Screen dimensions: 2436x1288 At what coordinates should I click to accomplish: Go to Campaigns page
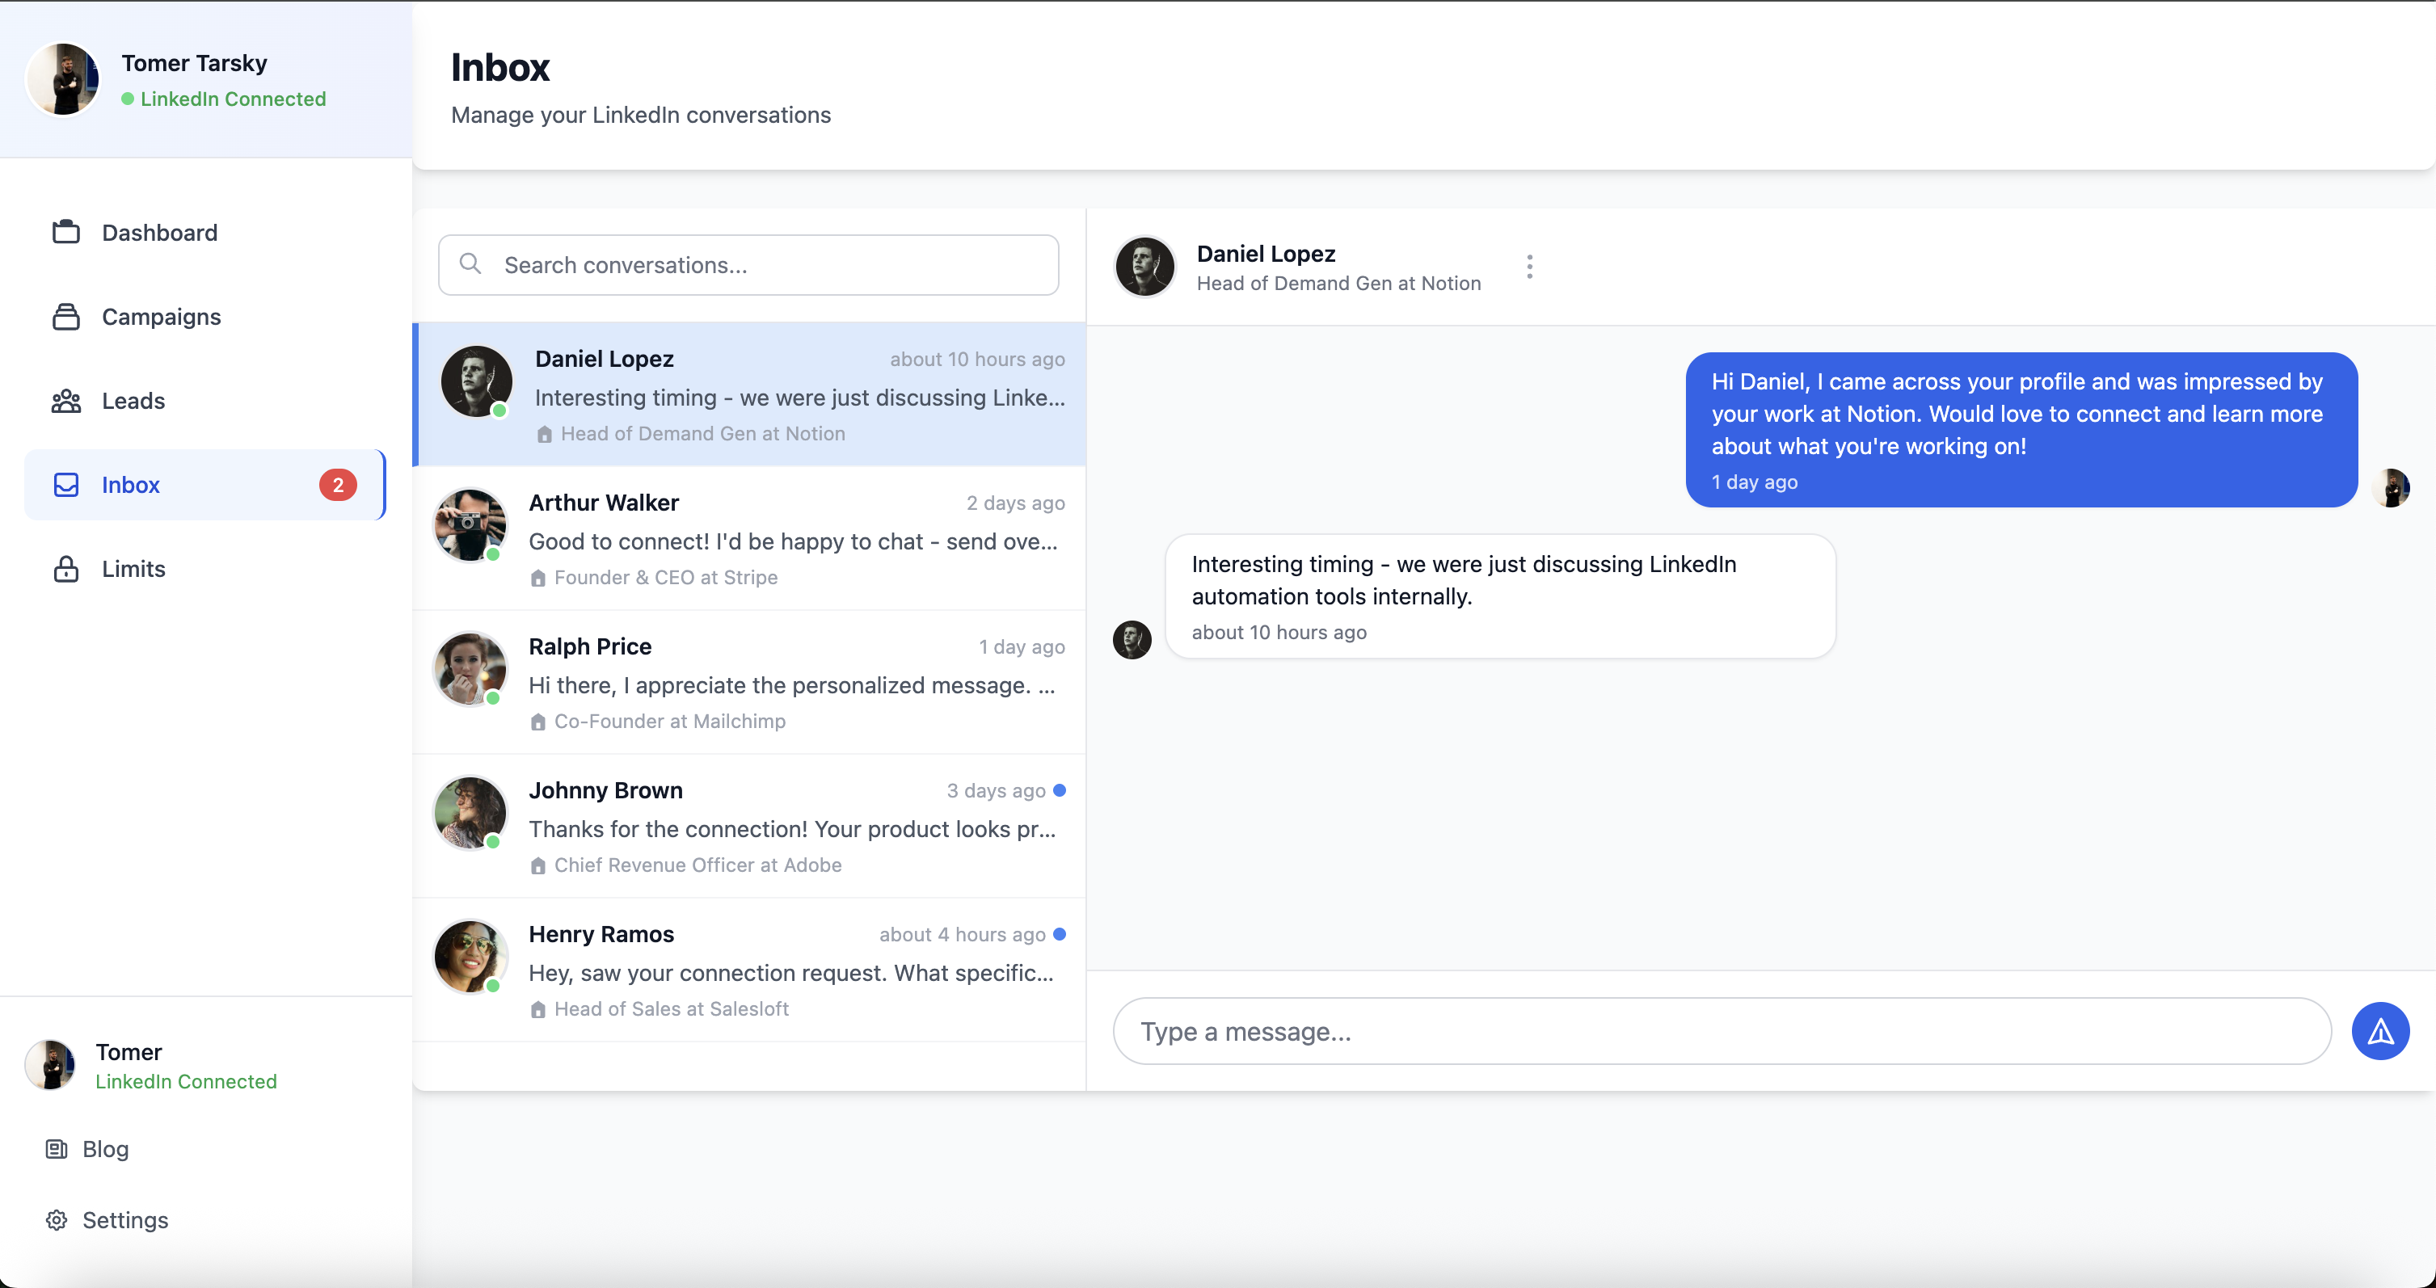point(161,317)
